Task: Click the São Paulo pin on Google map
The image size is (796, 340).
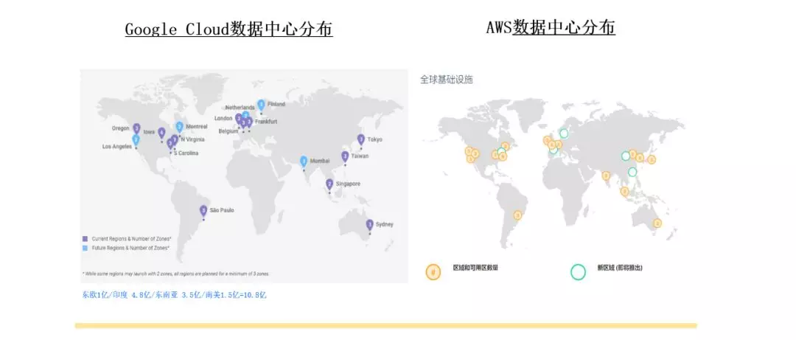Action: pyautogui.click(x=203, y=210)
